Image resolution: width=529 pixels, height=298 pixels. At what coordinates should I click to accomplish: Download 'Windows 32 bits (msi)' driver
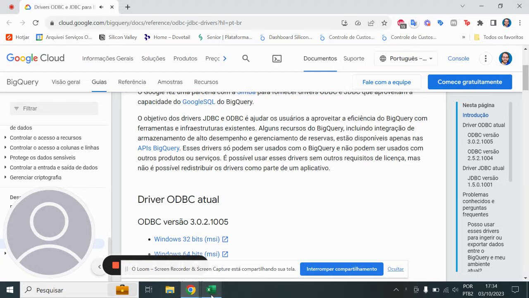coord(191,239)
